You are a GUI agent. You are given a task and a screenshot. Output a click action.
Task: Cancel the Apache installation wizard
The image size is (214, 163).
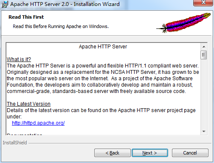tap(190, 153)
